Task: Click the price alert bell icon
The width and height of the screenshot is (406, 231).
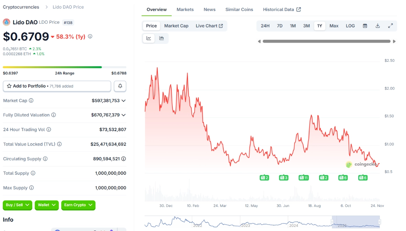Action: tap(120, 86)
